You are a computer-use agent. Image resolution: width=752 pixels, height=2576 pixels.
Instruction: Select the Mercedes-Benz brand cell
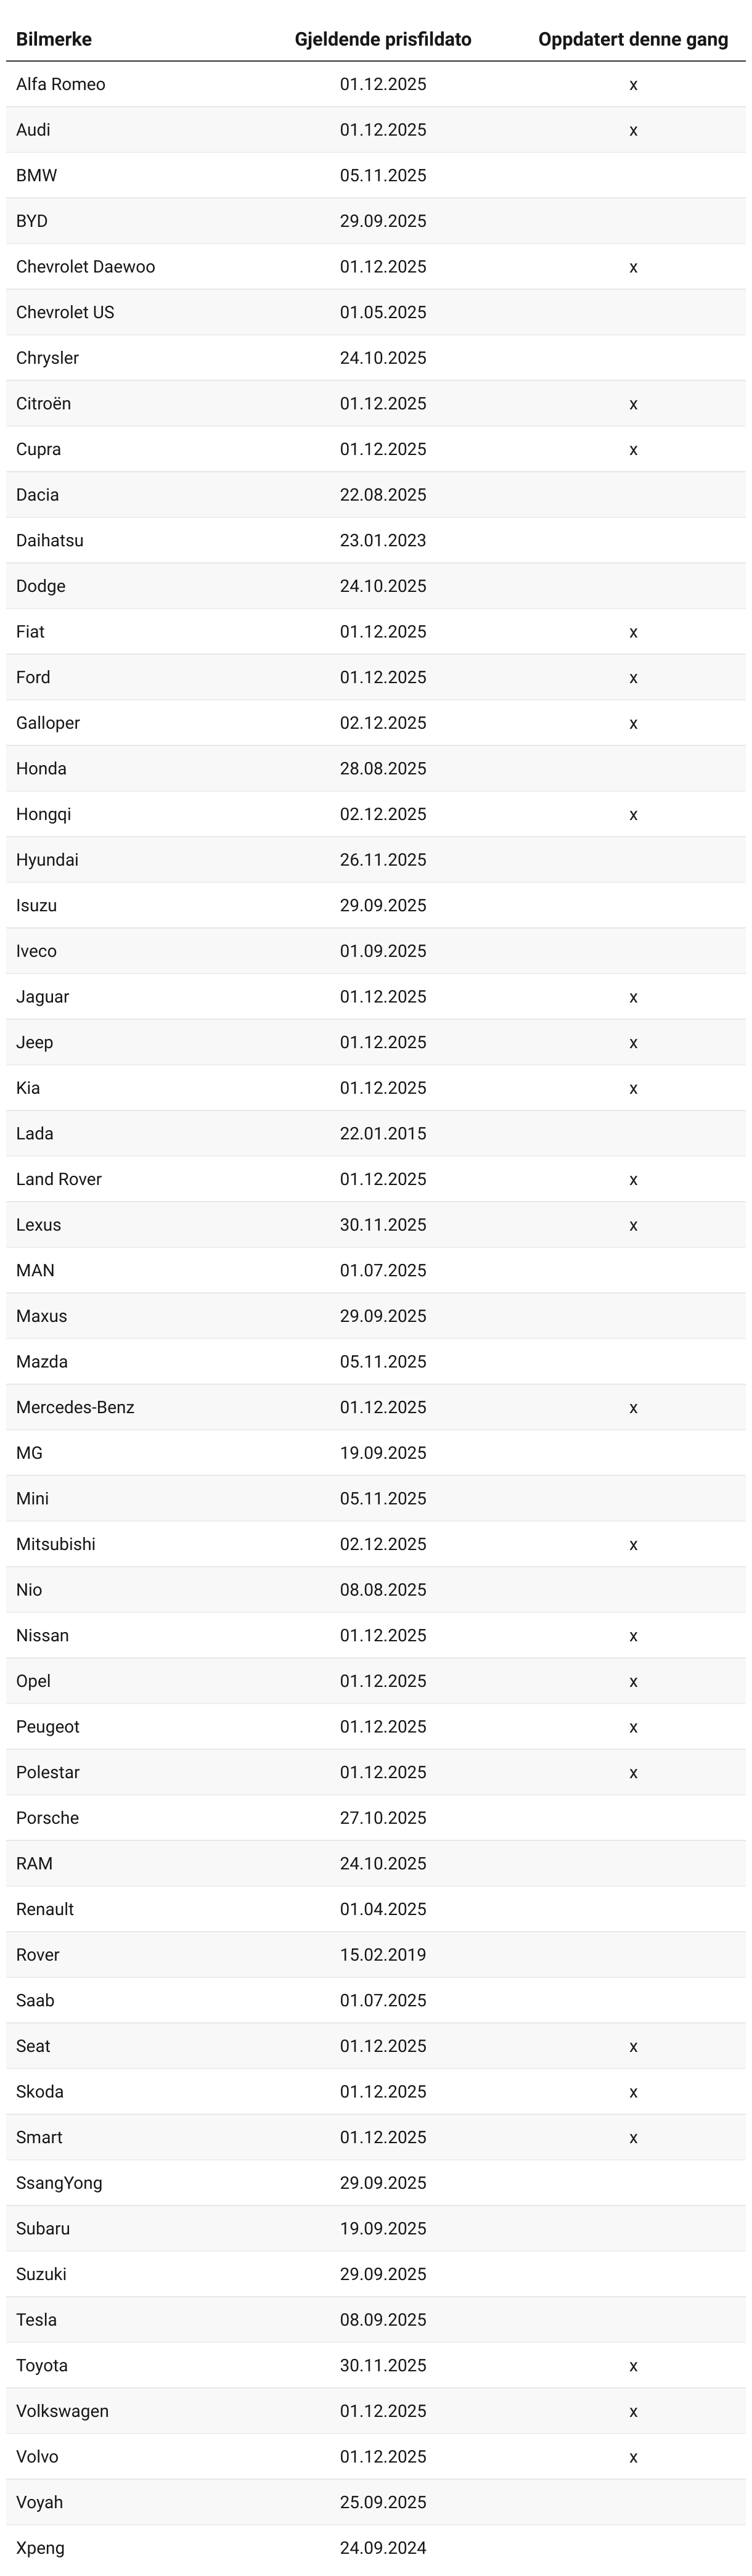(75, 1407)
